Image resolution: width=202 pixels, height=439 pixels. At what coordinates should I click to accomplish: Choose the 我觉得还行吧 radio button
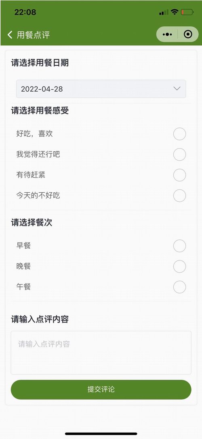[x=179, y=154]
